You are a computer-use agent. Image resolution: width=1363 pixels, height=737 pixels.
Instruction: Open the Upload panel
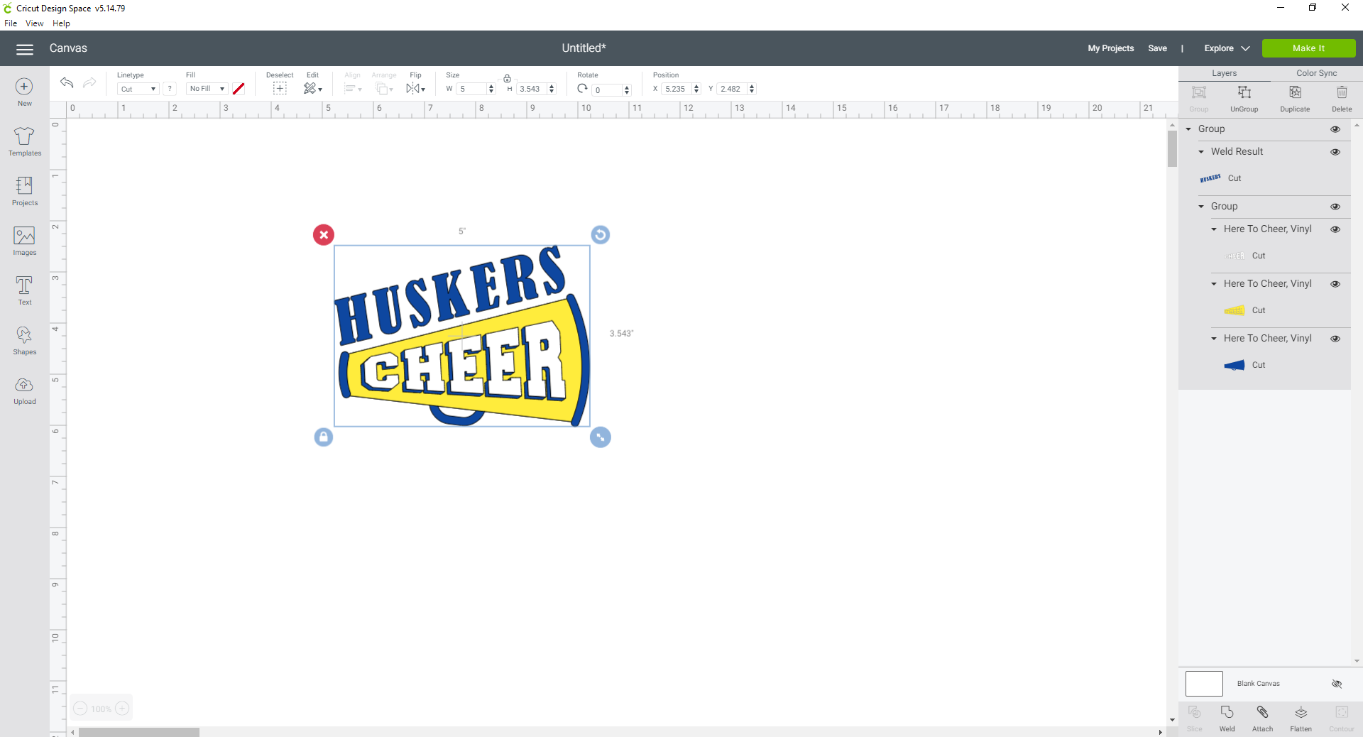coord(24,391)
